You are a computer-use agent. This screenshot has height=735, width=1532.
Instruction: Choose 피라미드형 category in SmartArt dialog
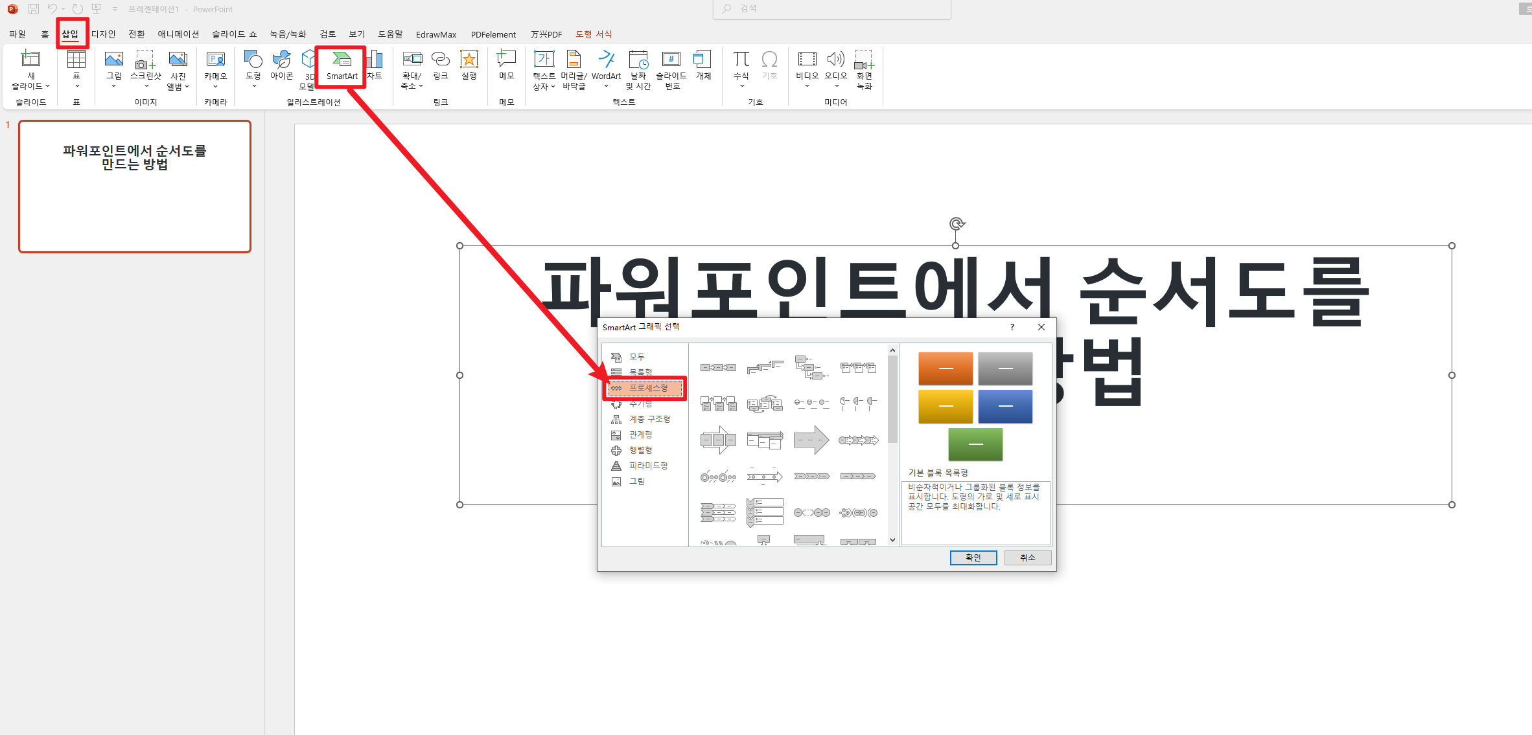647,466
